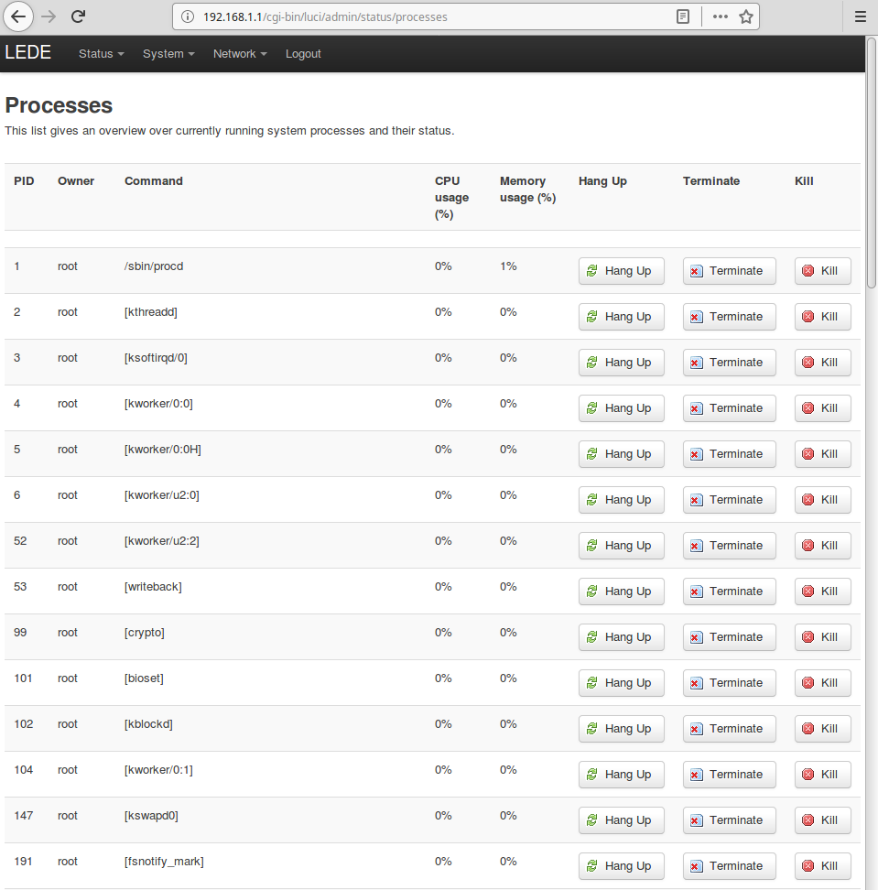This screenshot has width=878, height=890.
Task: Click the site information icon in URL bar
Action: 188,17
